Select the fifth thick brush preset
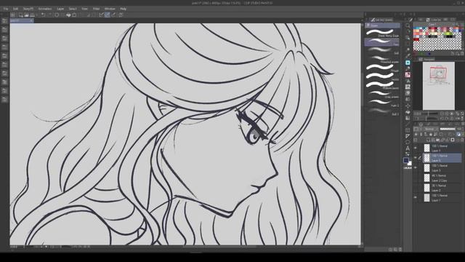The image size is (465, 262). (382, 68)
